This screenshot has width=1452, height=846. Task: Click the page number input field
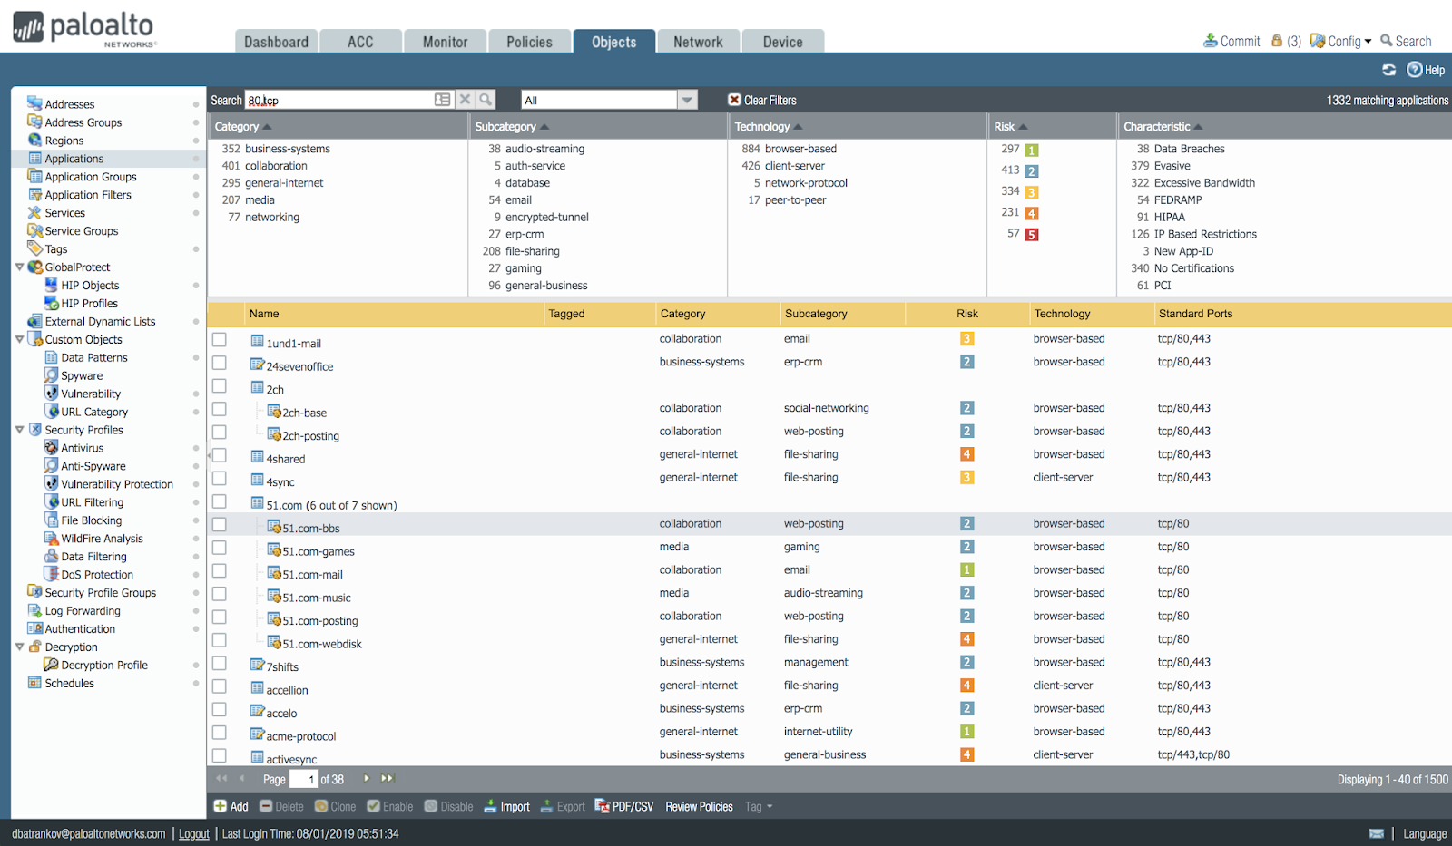pos(303,779)
